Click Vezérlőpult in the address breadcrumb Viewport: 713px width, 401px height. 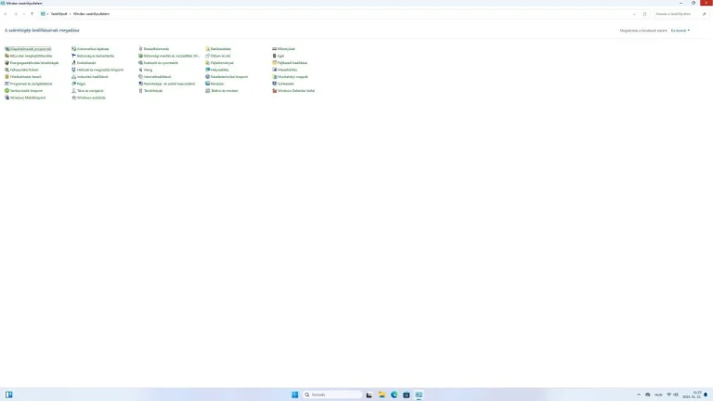click(58, 14)
